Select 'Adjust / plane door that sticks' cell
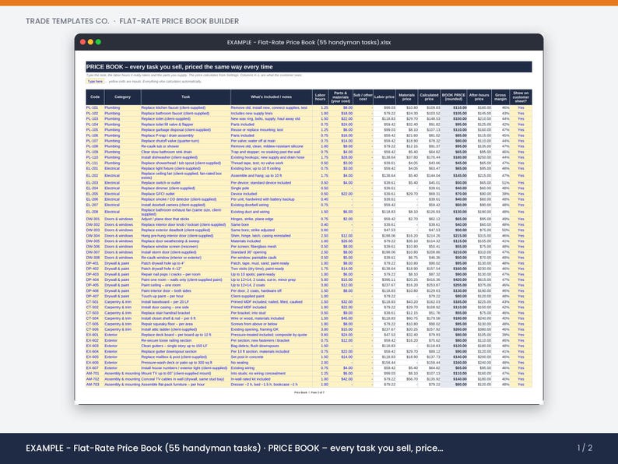Image resolution: width=618 pixels, height=464 pixels. point(186,219)
